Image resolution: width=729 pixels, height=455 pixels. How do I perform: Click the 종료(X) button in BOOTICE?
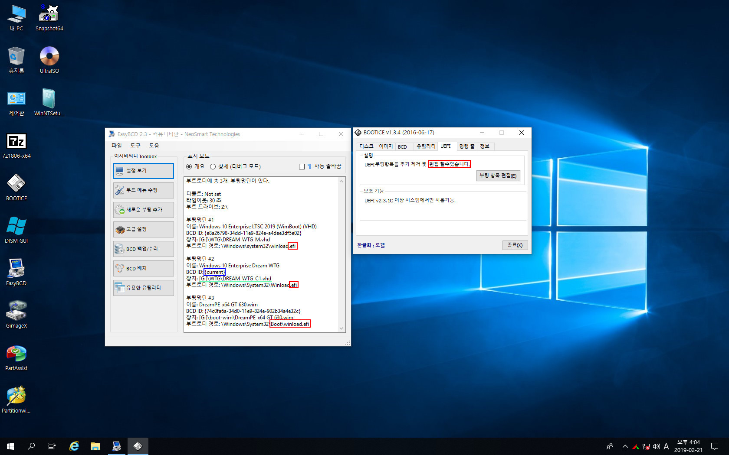click(x=515, y=245)
